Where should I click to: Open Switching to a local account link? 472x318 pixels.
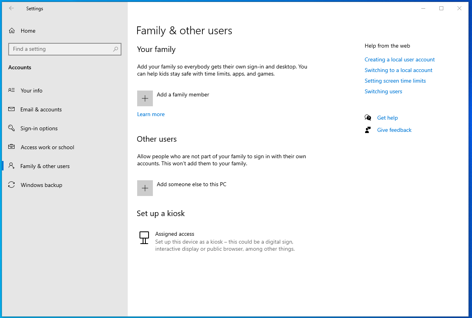coord(399,70)
